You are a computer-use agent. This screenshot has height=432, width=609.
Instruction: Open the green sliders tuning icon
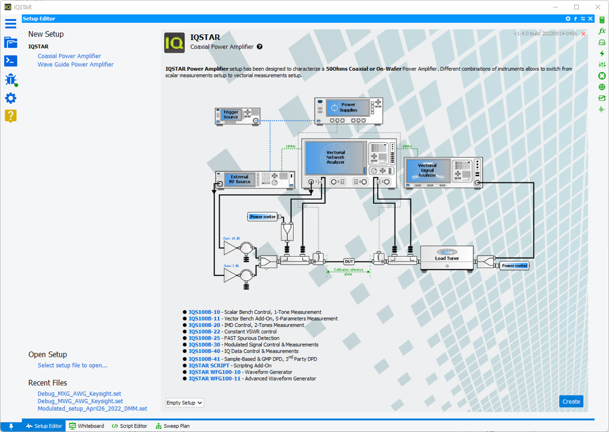[602, 65]
